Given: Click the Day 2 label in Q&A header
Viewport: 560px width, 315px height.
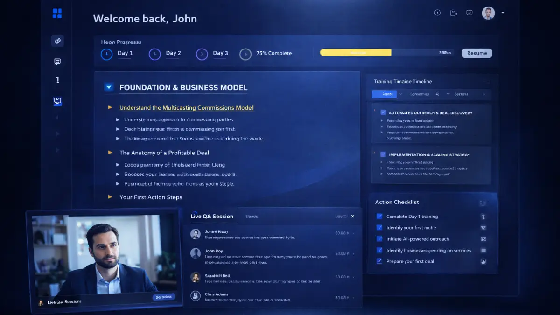Looking at the screenshot, I should tap(341, 217).
